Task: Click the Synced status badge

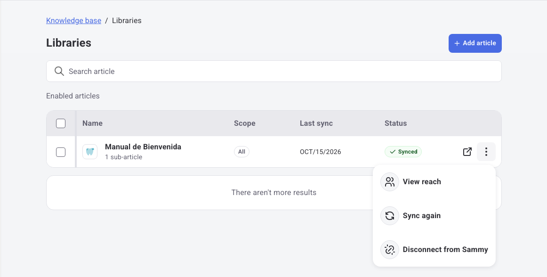Action: click(403, 152)
